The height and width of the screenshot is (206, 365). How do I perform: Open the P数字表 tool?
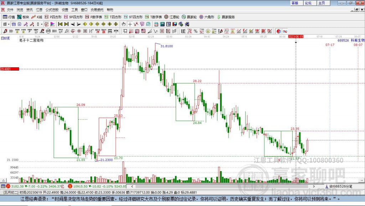pyautogui.click(x=94, y=17)
